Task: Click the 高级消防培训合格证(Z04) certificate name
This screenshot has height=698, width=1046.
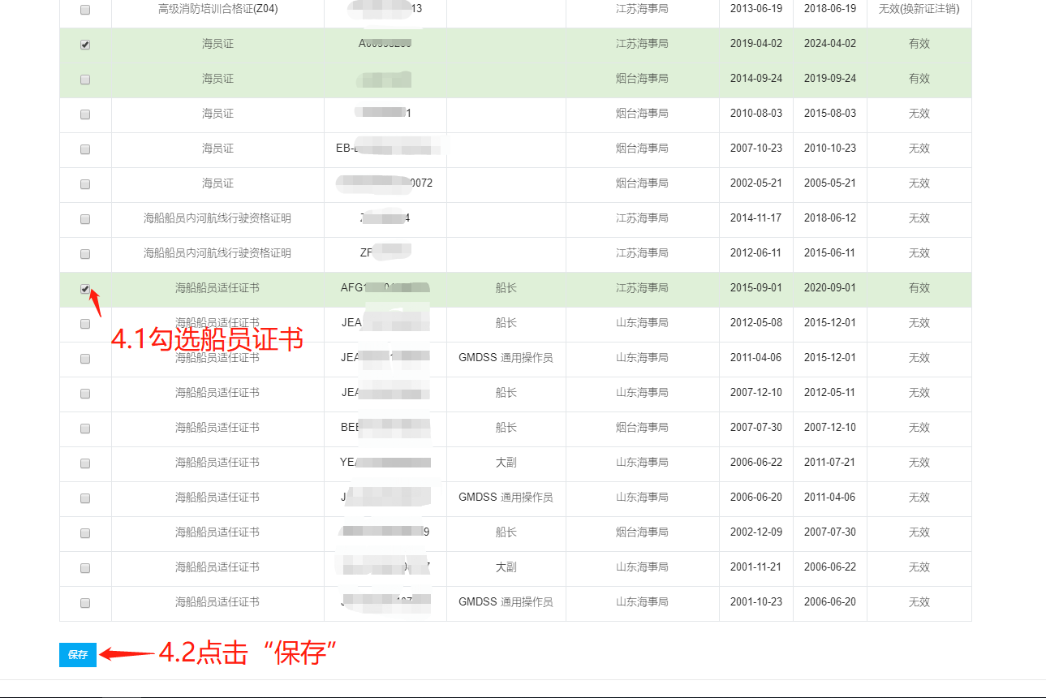Action: coord(217,9)
